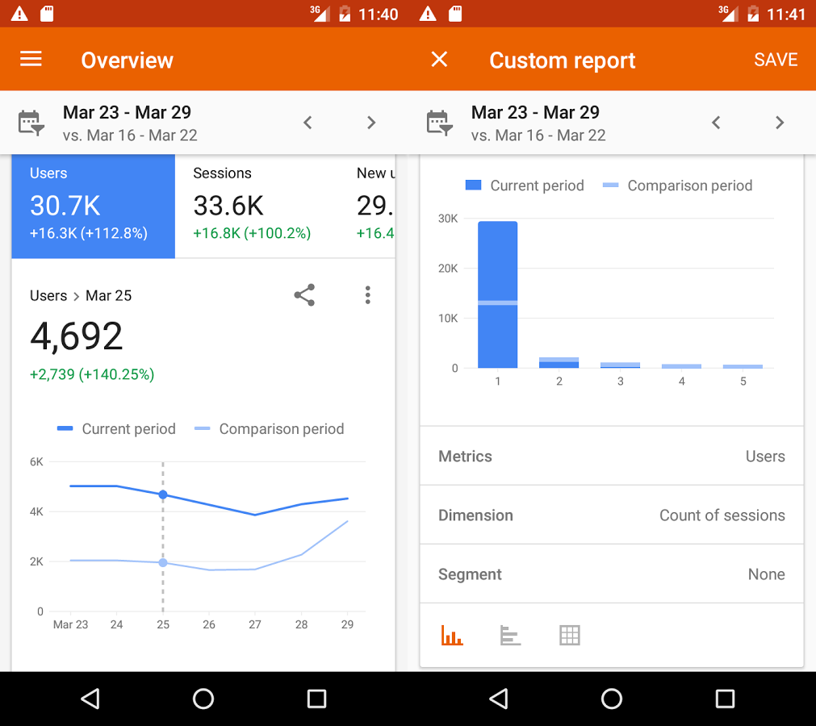Select the Users 30.7K metric tab
The image size is (816, 726).
[x=93, y=206]
